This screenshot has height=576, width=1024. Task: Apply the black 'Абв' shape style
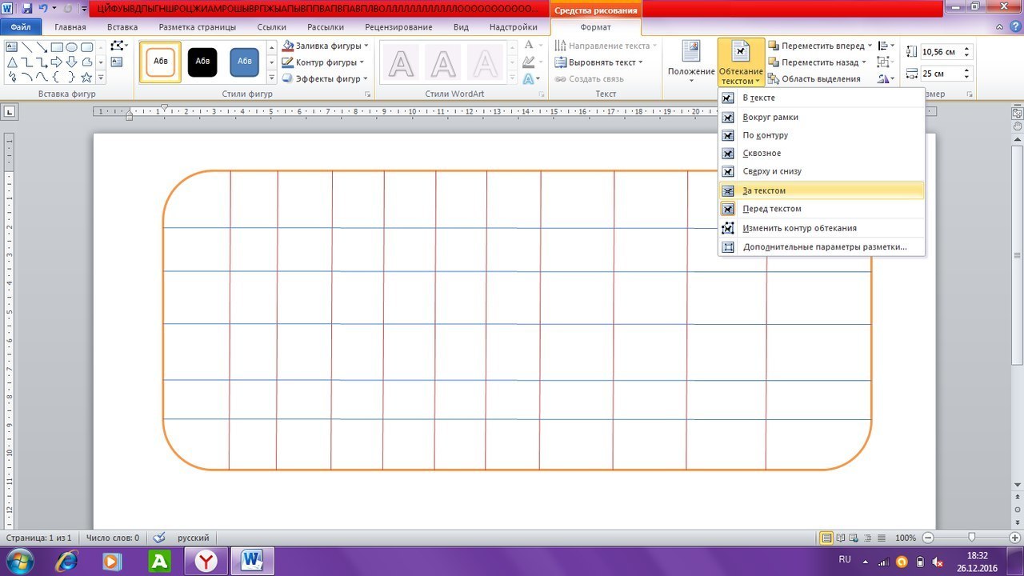202,62
